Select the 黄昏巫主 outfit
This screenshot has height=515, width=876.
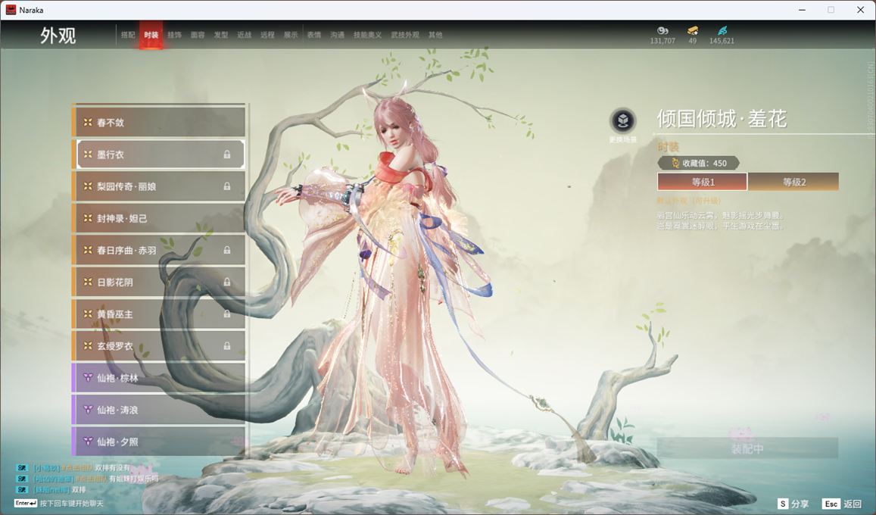[x=159, y=314]
